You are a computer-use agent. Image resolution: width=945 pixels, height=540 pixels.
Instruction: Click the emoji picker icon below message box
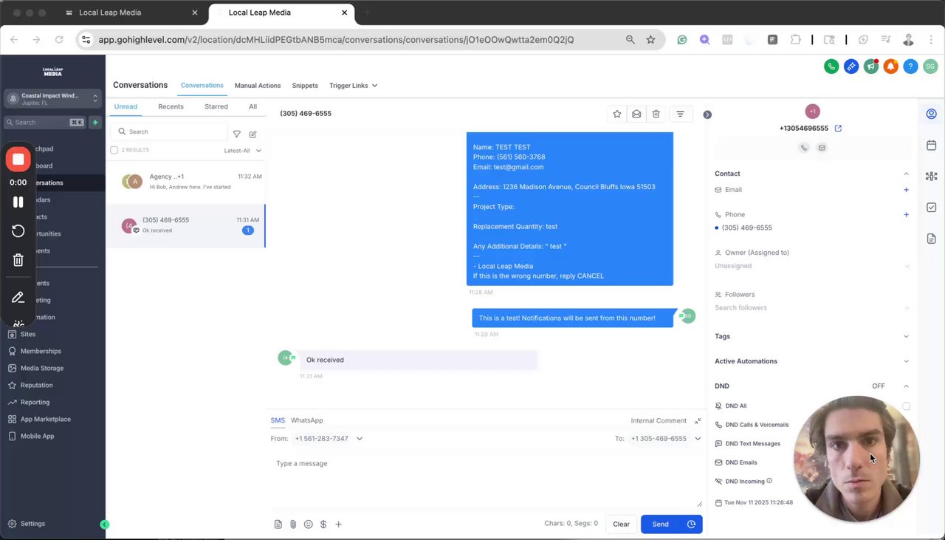click(308, 524)
